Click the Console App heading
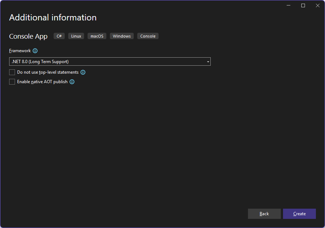The height and width of the screenshot is (228, 325). tap(28, 36)
